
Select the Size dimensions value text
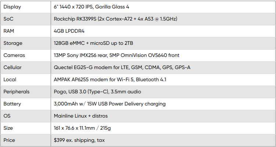[x=87, y=128]
